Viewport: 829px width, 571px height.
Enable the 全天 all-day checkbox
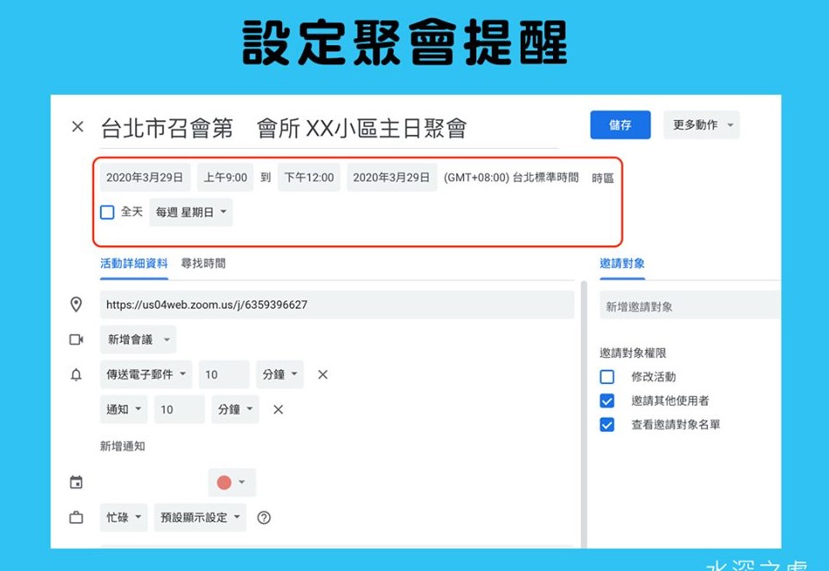click(x=107, y=212)
